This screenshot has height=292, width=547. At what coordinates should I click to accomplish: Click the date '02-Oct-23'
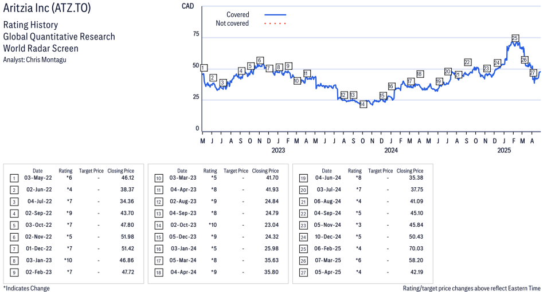click(x=183, y=225)
